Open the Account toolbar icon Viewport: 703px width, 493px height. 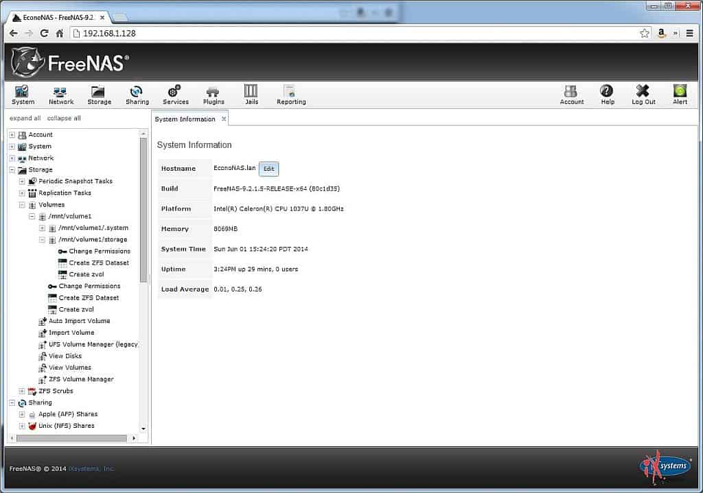click(572, 95)
